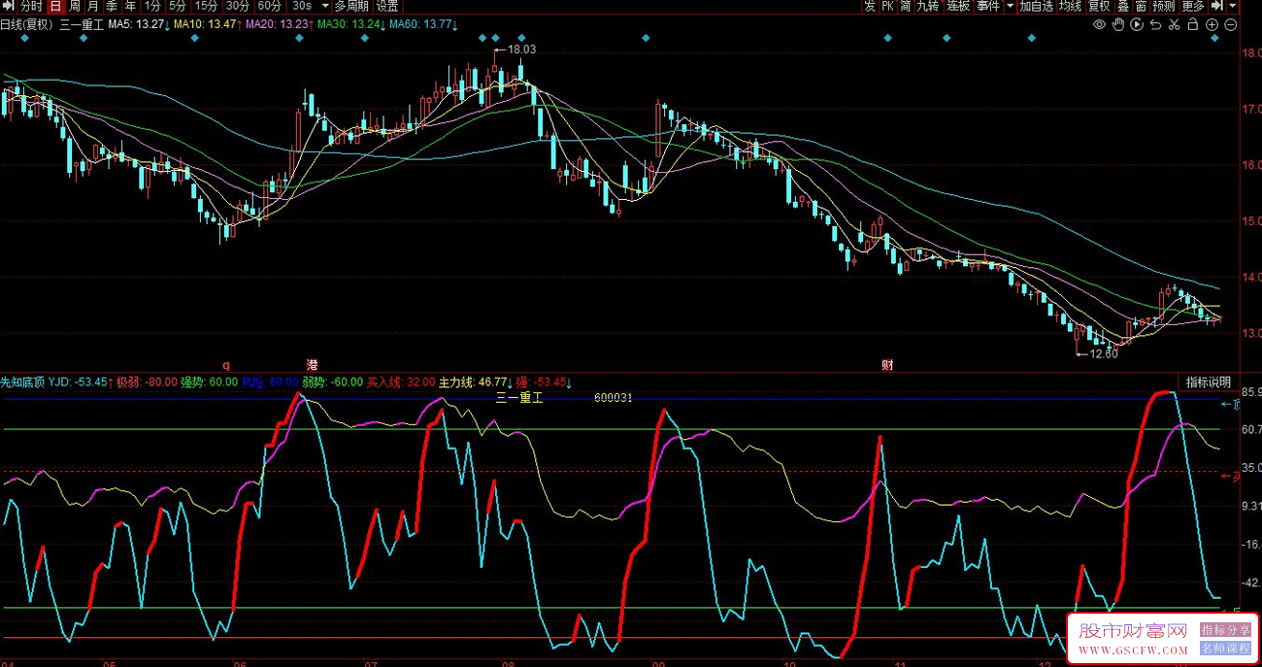
Task: Switch to the 周 weekly period
Action: (x=75, y=6)
